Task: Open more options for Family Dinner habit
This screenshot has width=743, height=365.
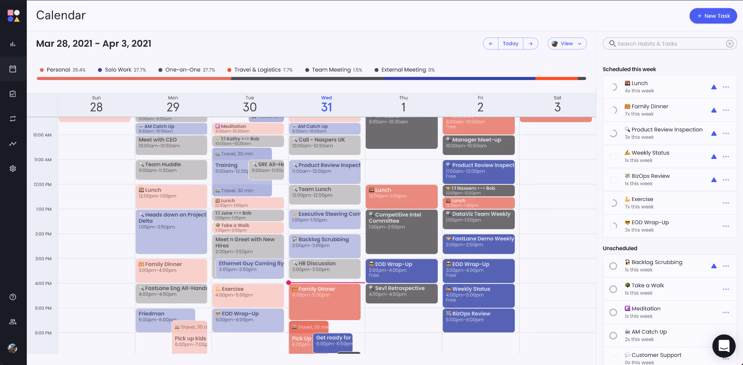Action: point(726,110)
